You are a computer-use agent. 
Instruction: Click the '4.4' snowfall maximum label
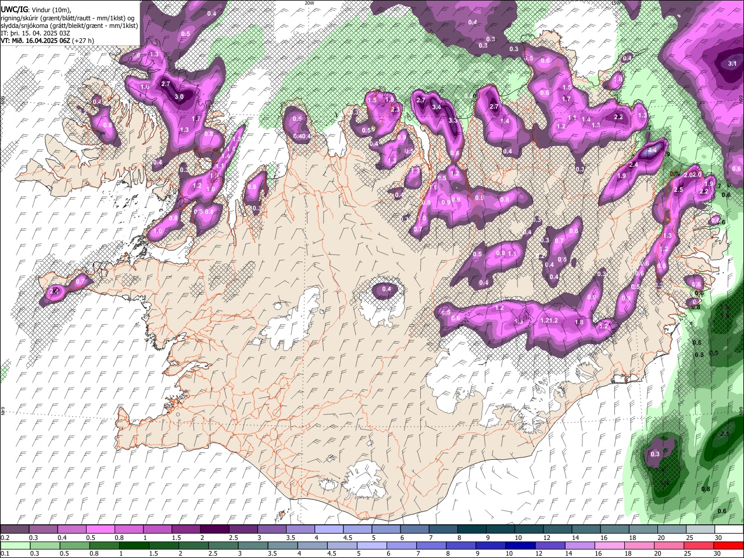(652, 151)
